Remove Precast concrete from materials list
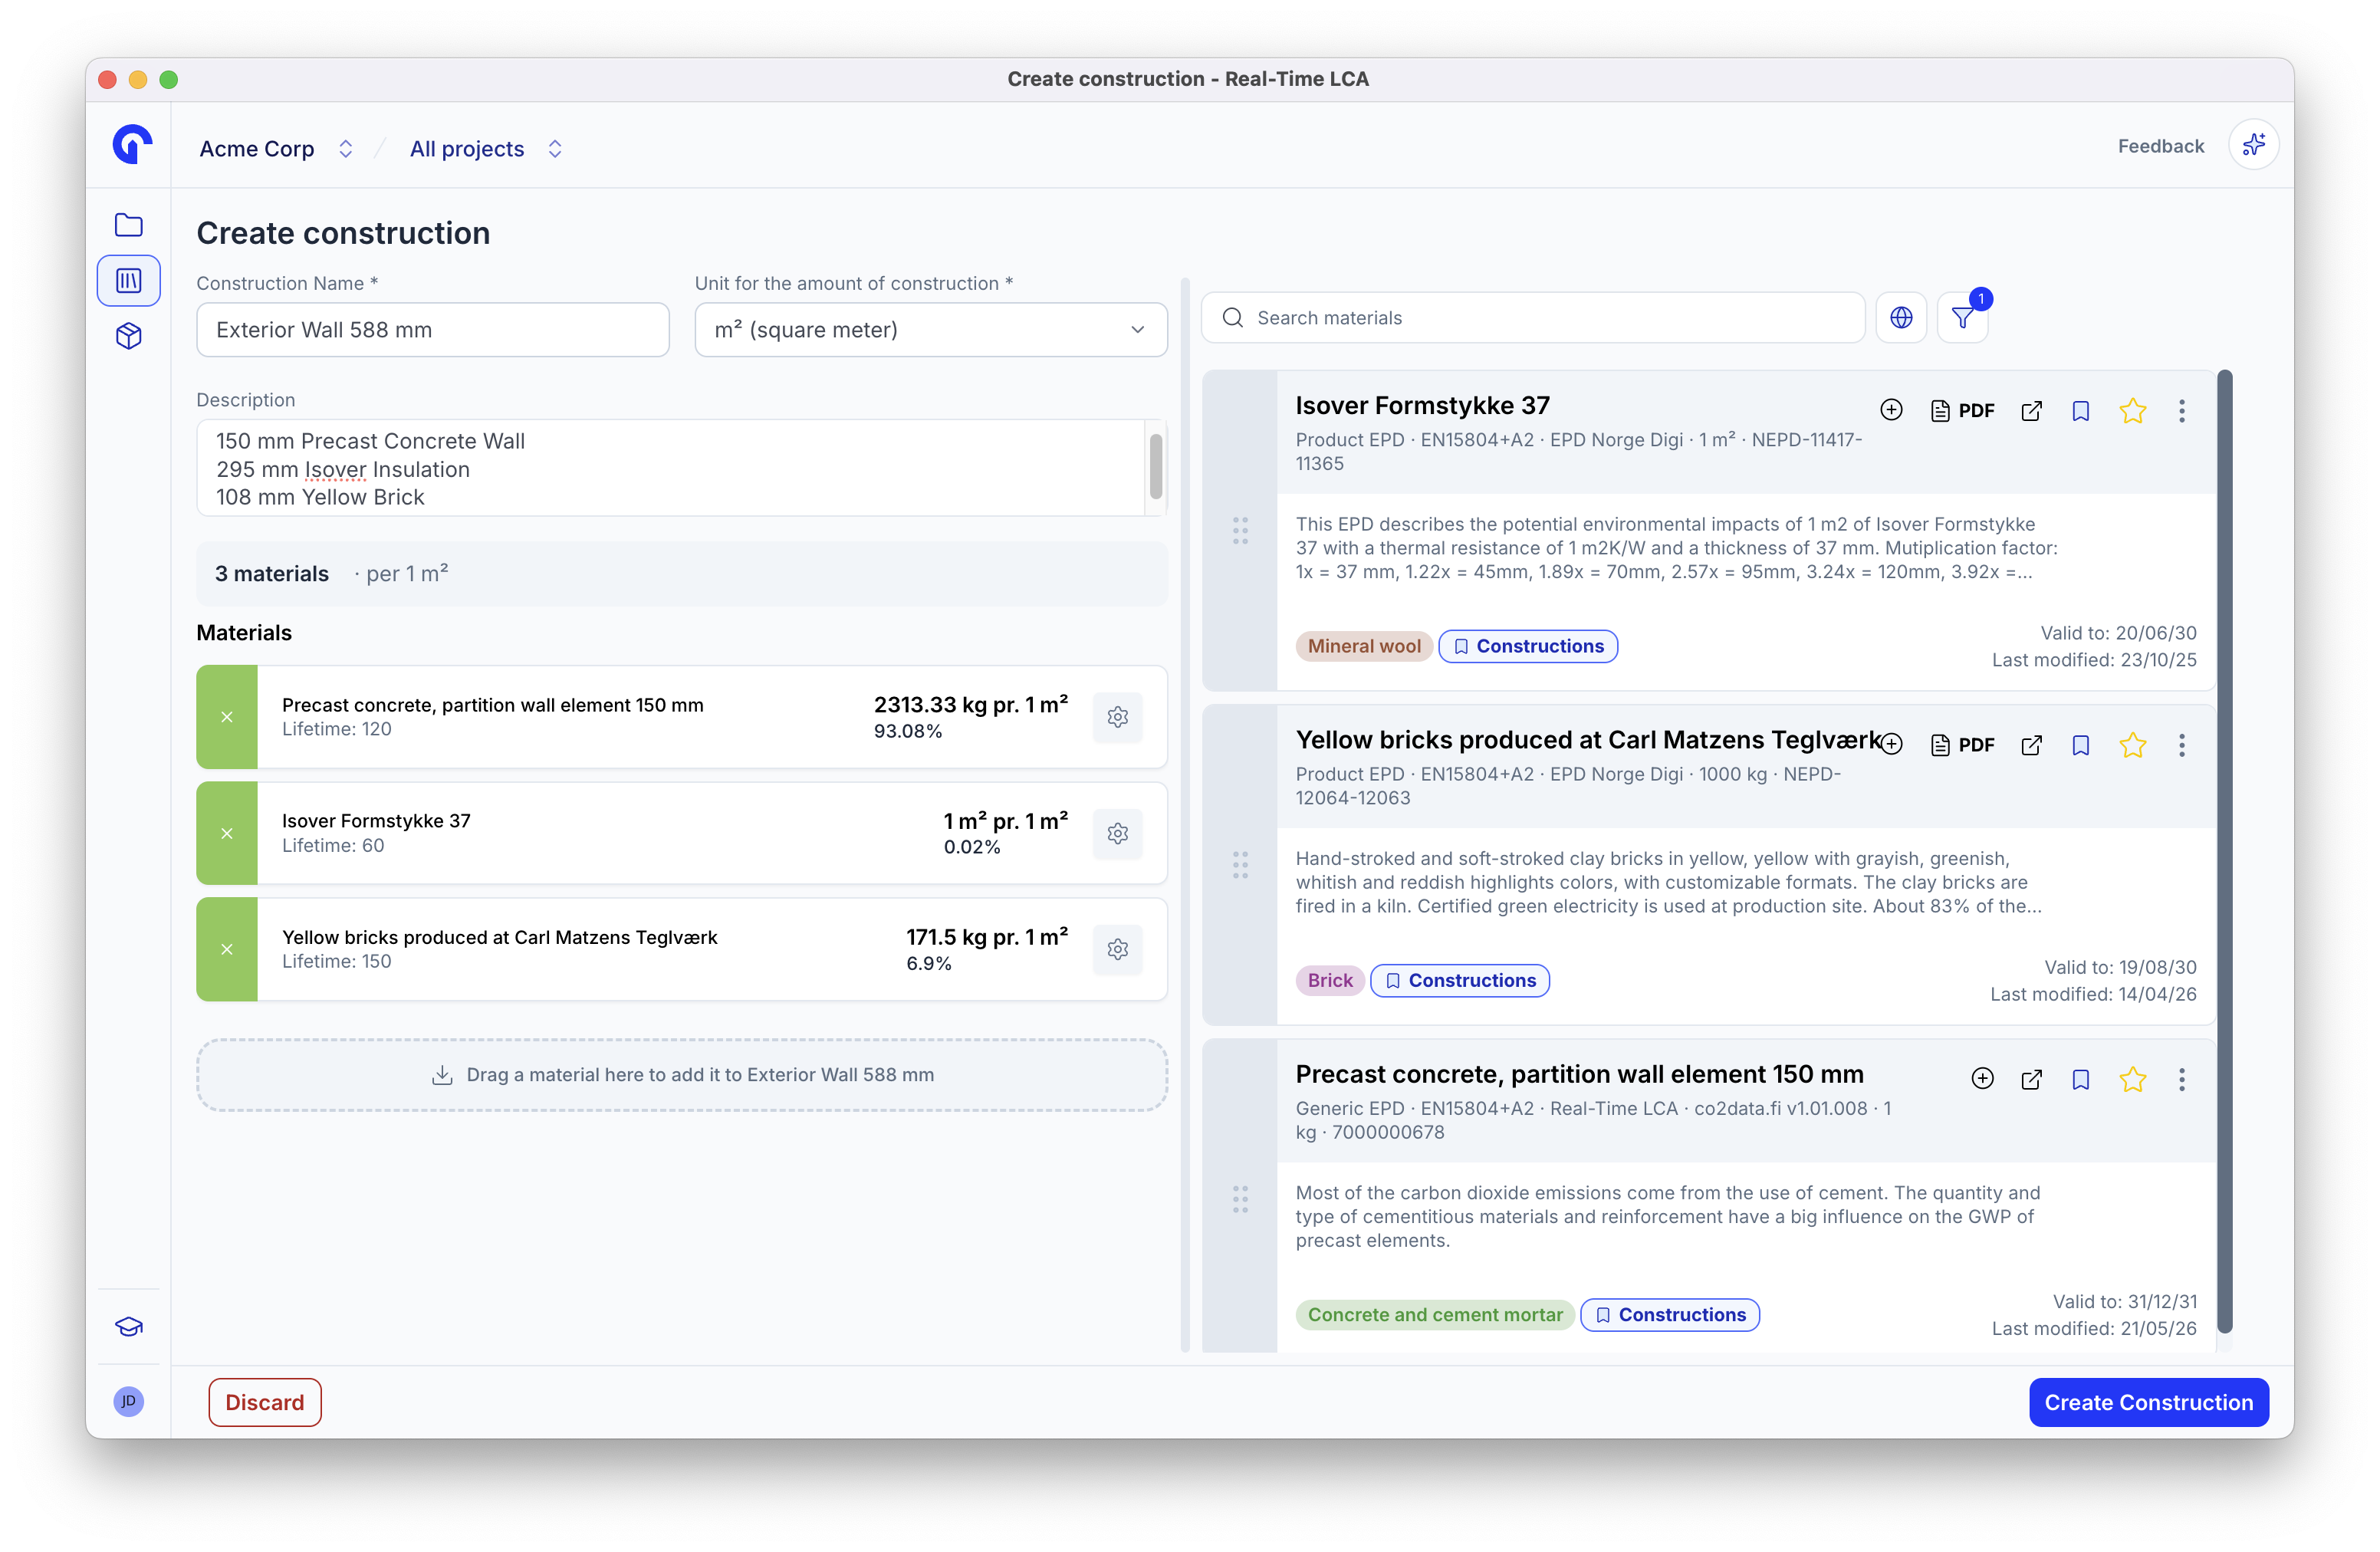2380x1552 pixels. click(x=227, y=717)
